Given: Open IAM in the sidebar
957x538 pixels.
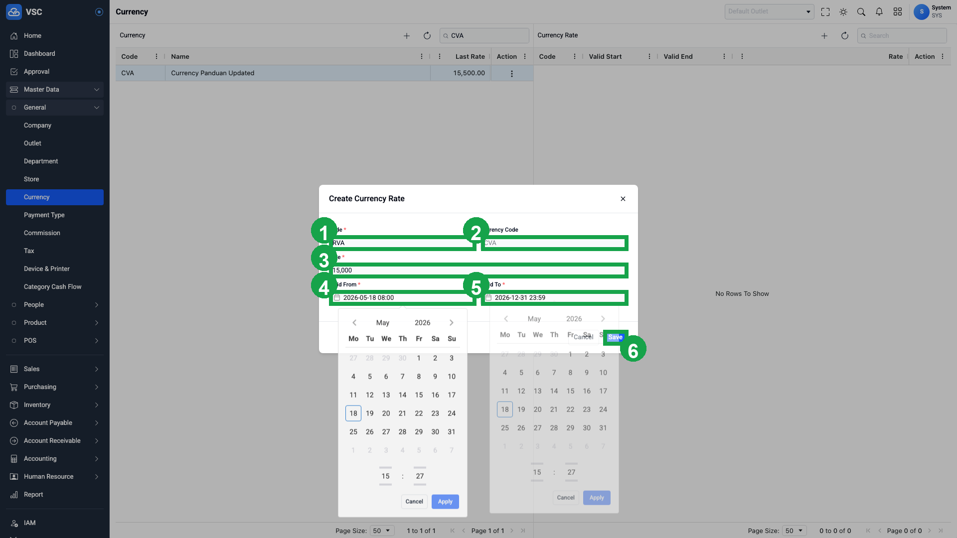Looking at the screenshot, I should [55, 523].
